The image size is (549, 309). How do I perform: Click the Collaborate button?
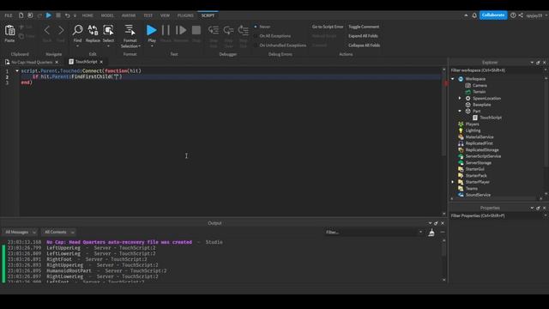click(x=493, y=15)
